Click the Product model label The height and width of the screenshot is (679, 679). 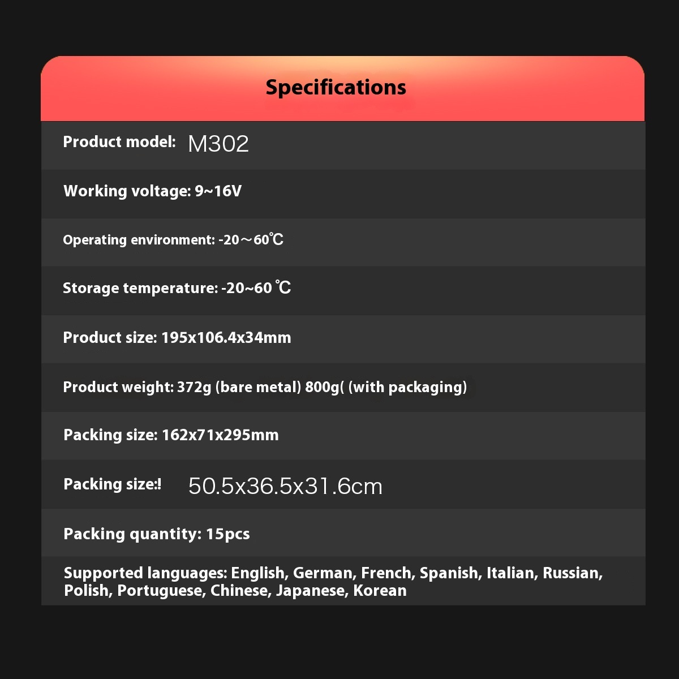coord(119,141)
